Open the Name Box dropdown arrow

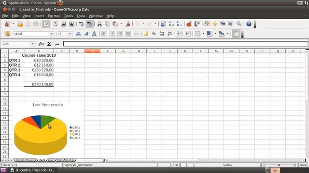click(32, 44)
